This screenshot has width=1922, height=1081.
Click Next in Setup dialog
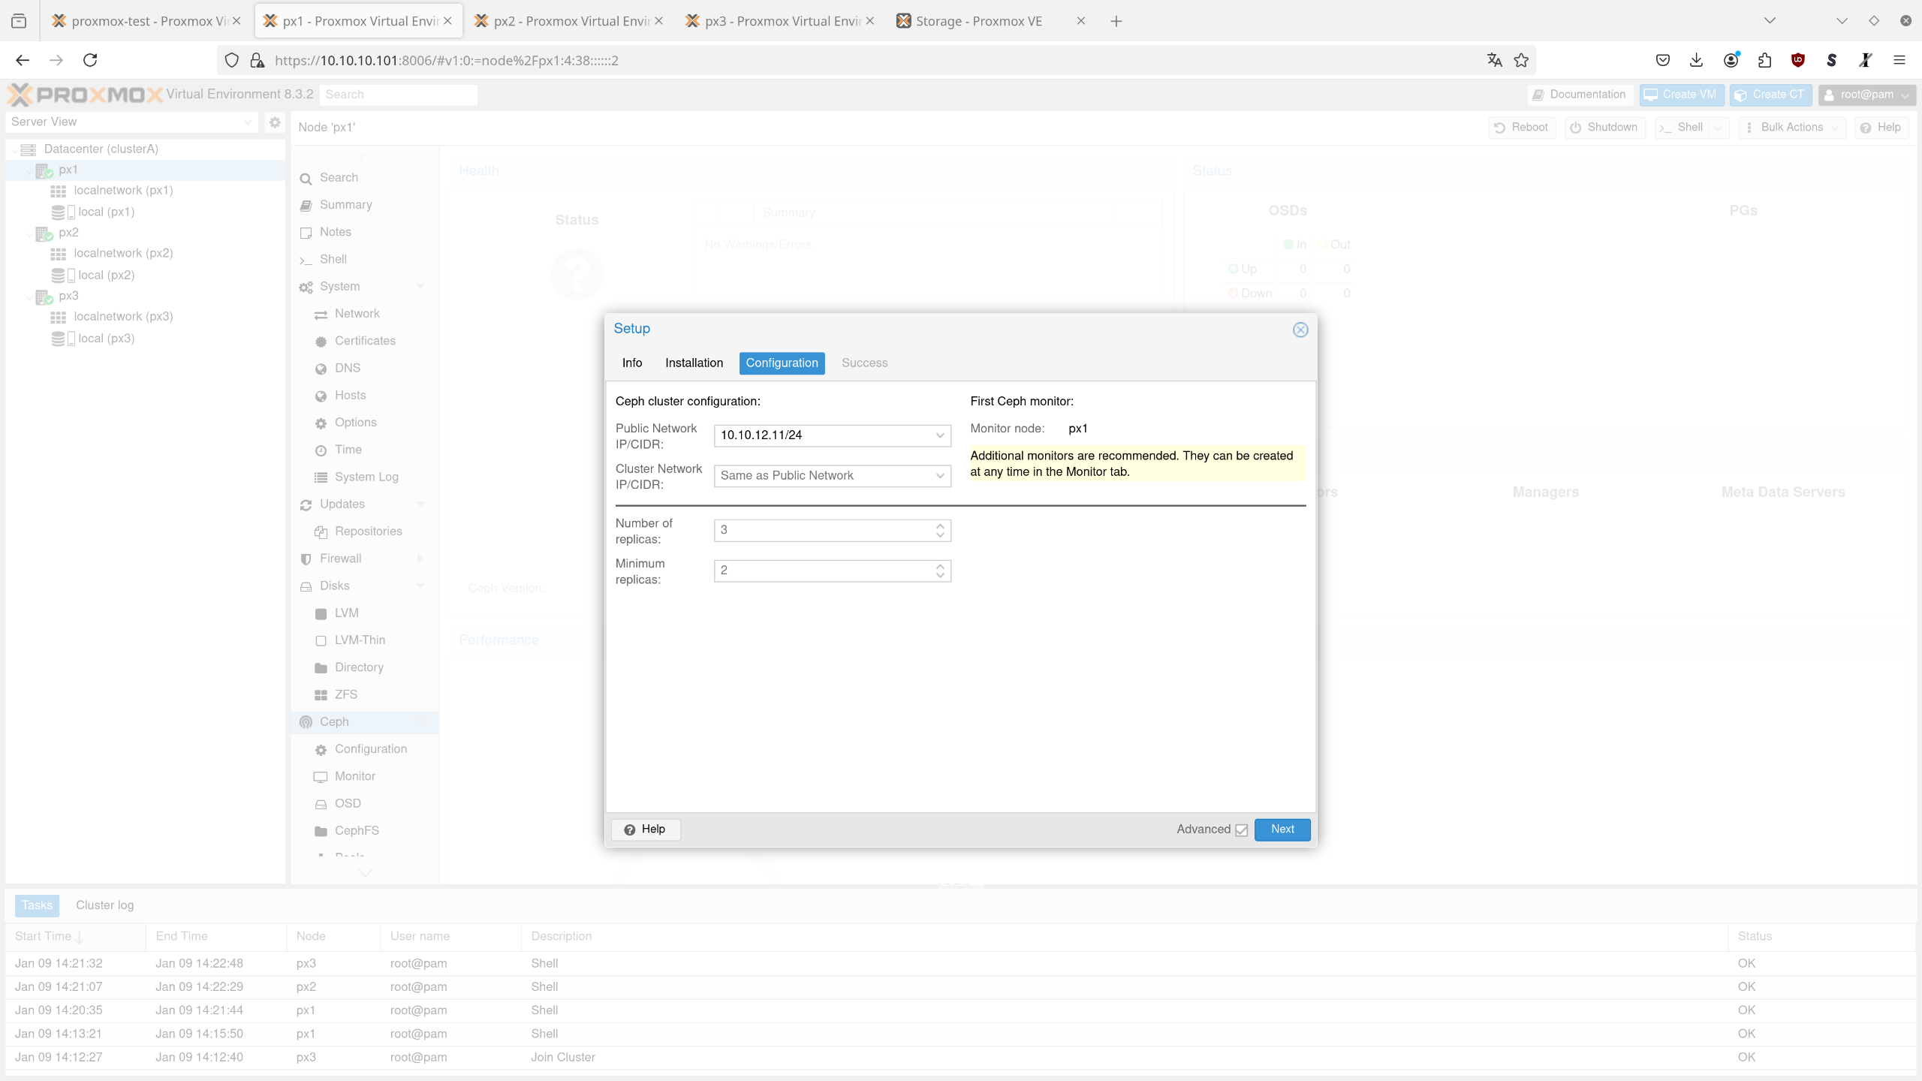pos(1282,829)
